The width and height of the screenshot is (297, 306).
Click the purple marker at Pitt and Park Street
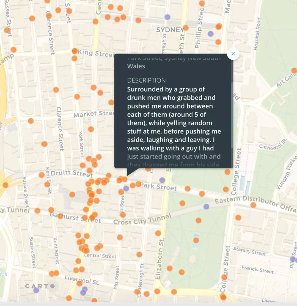coord(126,188)
